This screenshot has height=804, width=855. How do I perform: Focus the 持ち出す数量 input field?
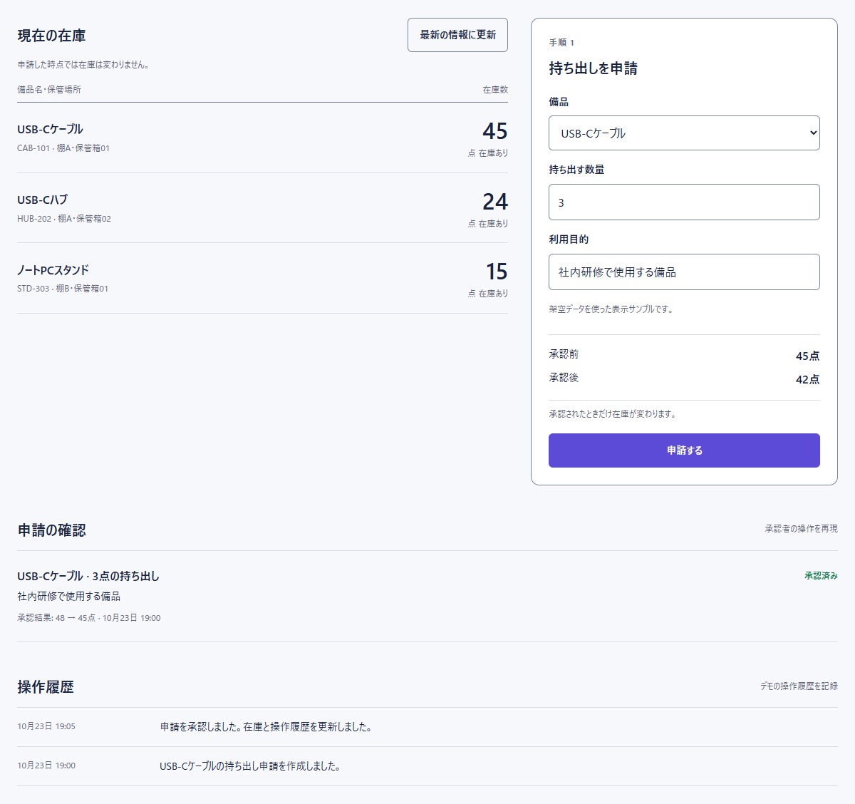coord(684,202)
